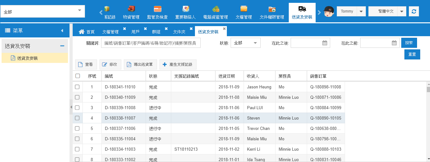
Task: Open the 狀態 status dropdown
Action: point(245,43)
